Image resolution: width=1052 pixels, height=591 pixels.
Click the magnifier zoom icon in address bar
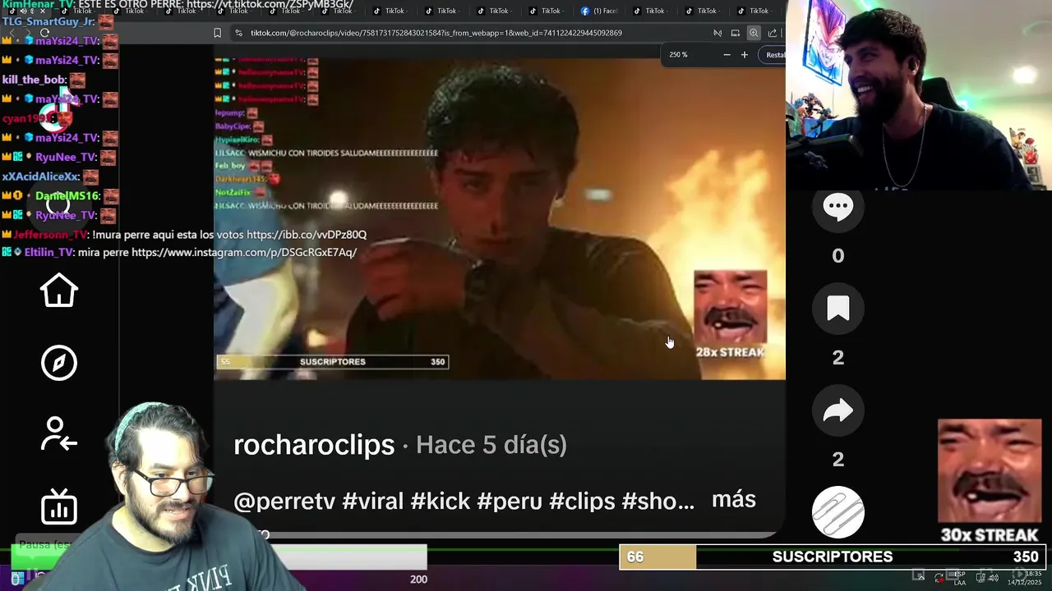coord(754,33)
